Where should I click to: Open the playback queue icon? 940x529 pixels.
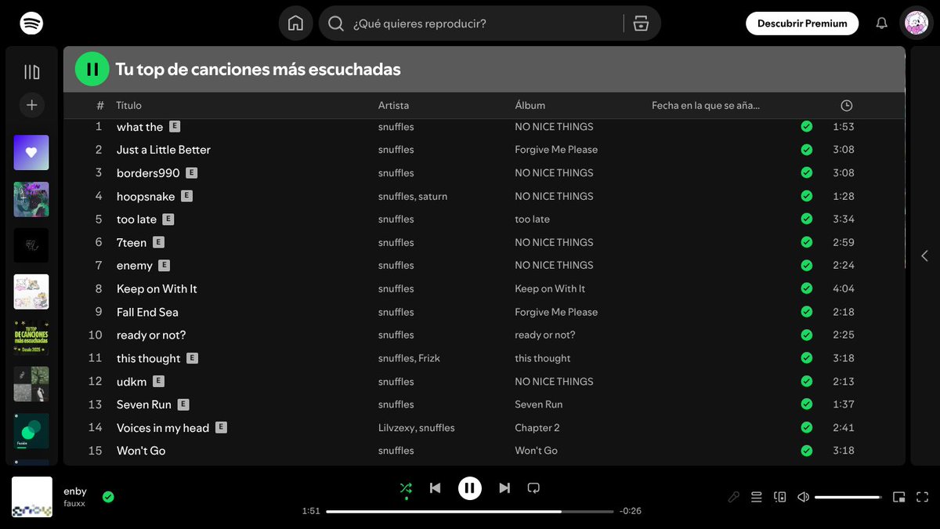[x=756, y=497]
